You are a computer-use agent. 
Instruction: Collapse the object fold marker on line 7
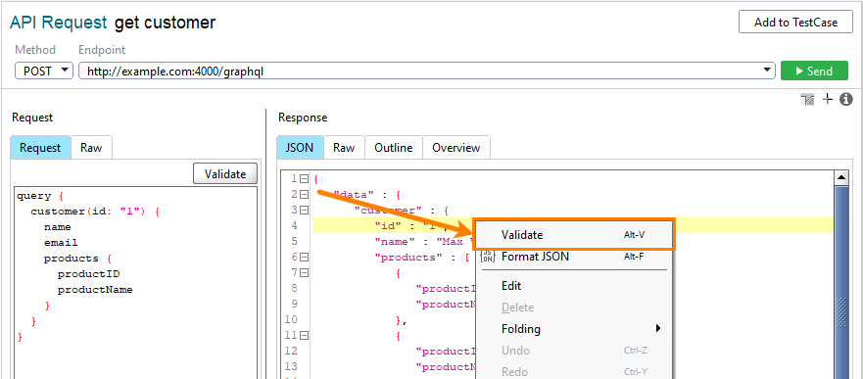point(304,272)
